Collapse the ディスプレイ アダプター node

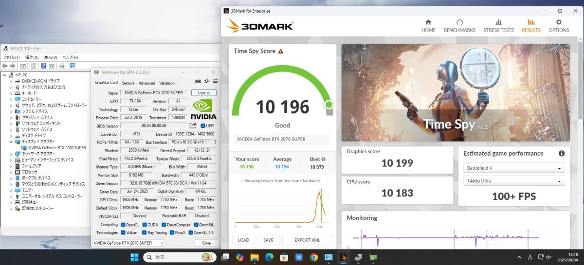(11, 141)
